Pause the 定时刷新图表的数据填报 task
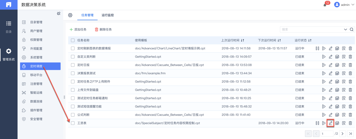The image size is (356, 139). click(x=317, y=48)
